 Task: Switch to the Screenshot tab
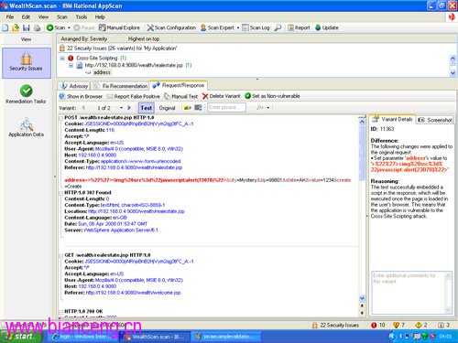[x=435, y=120]
